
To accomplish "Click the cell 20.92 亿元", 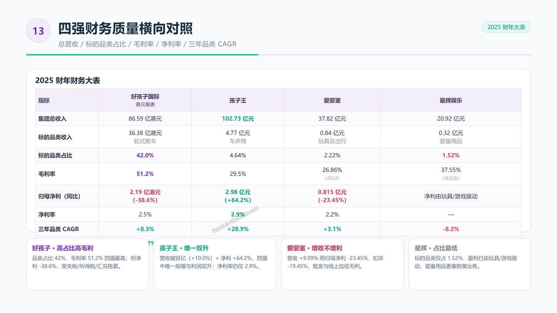I will pos(451,119).
